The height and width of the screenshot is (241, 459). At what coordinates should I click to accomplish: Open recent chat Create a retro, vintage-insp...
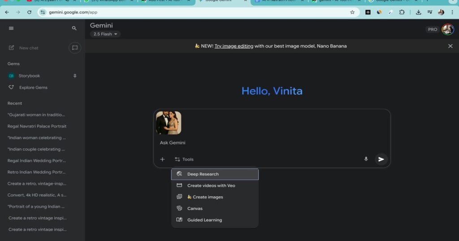(x=37, y=183)
